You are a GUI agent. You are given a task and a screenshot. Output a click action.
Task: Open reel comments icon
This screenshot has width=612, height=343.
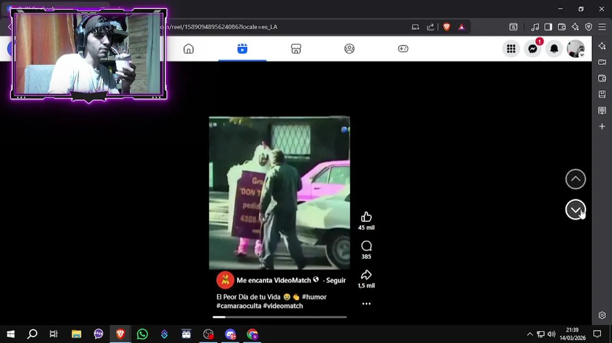click(x=366, y=246)
